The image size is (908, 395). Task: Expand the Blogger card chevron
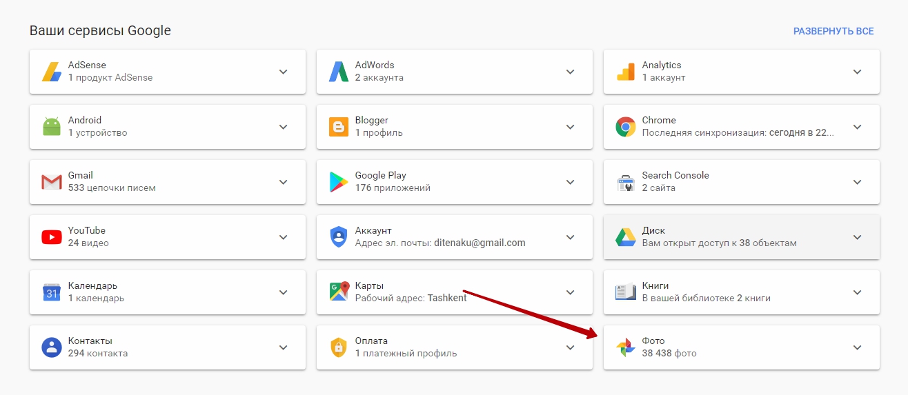(x=570, y=127)
